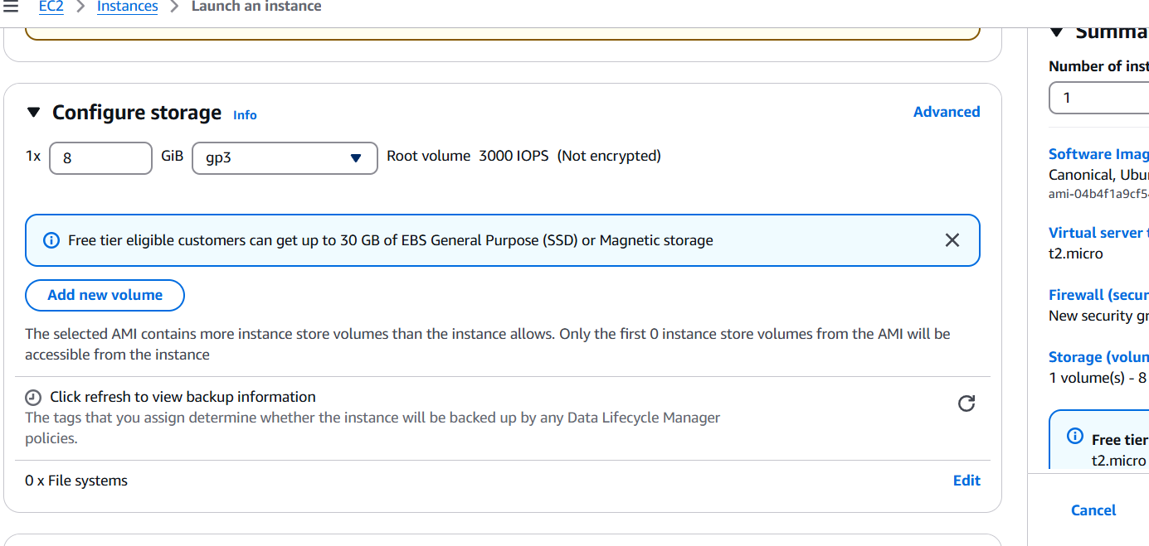This screenshot has height=546, width=1149.
Task: Dismiss the free tier storage notice
Action: (x=952, y=240)
